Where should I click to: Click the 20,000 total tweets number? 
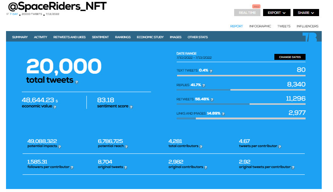coord(64,66)
